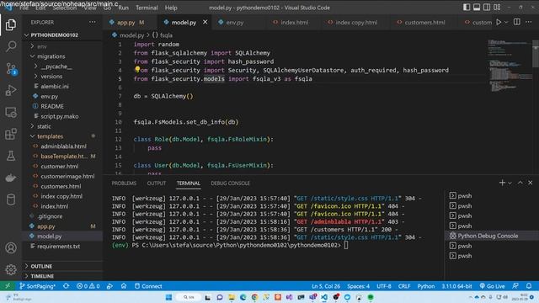Open run options dropdown arrow
Screen dimensions: 539x303
(506, 23)
